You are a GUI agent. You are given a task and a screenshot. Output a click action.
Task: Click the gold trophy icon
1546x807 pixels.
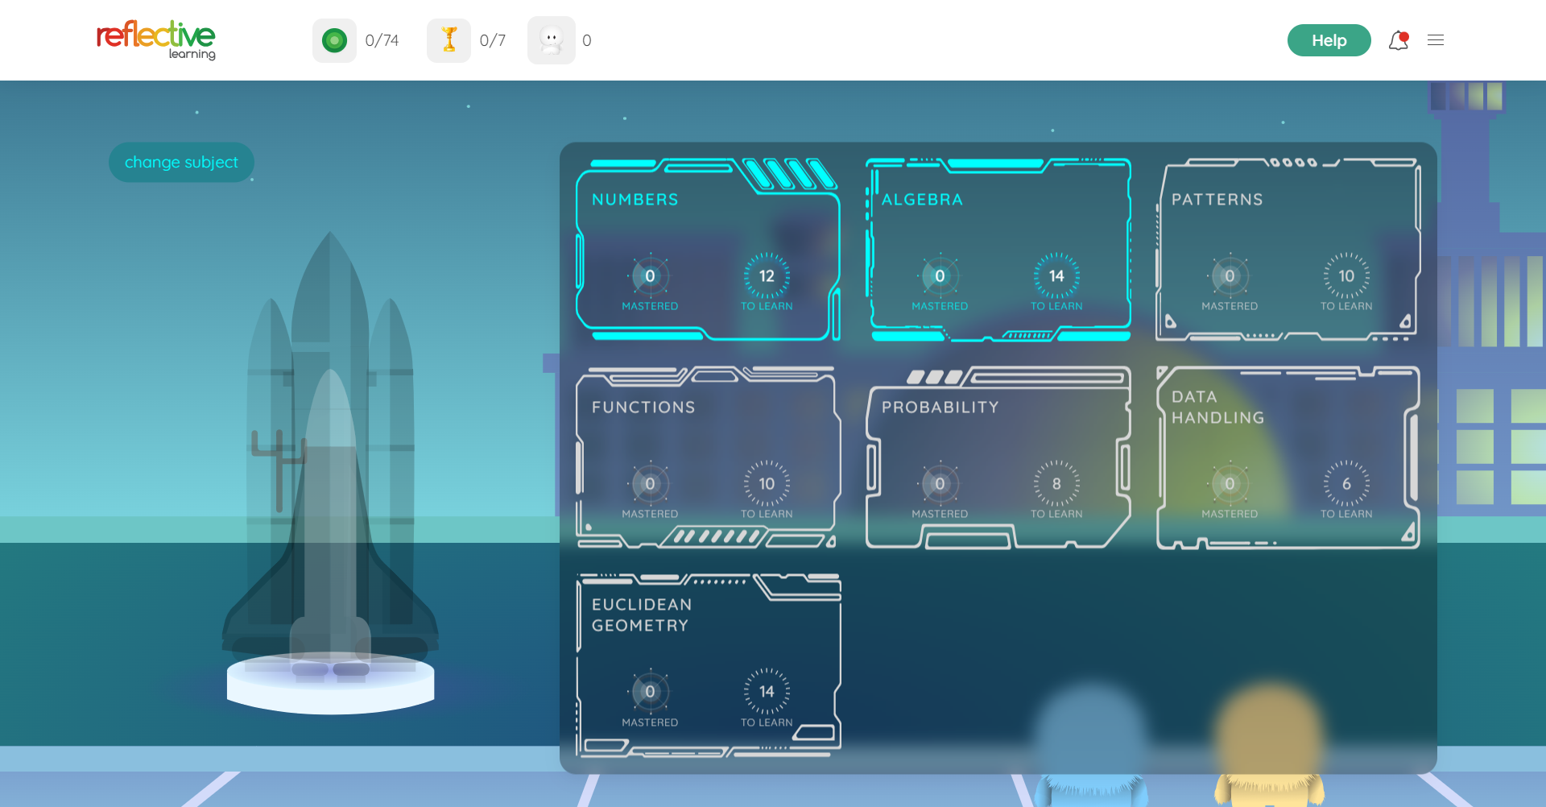pyautogui.click(x=449, y=40)
